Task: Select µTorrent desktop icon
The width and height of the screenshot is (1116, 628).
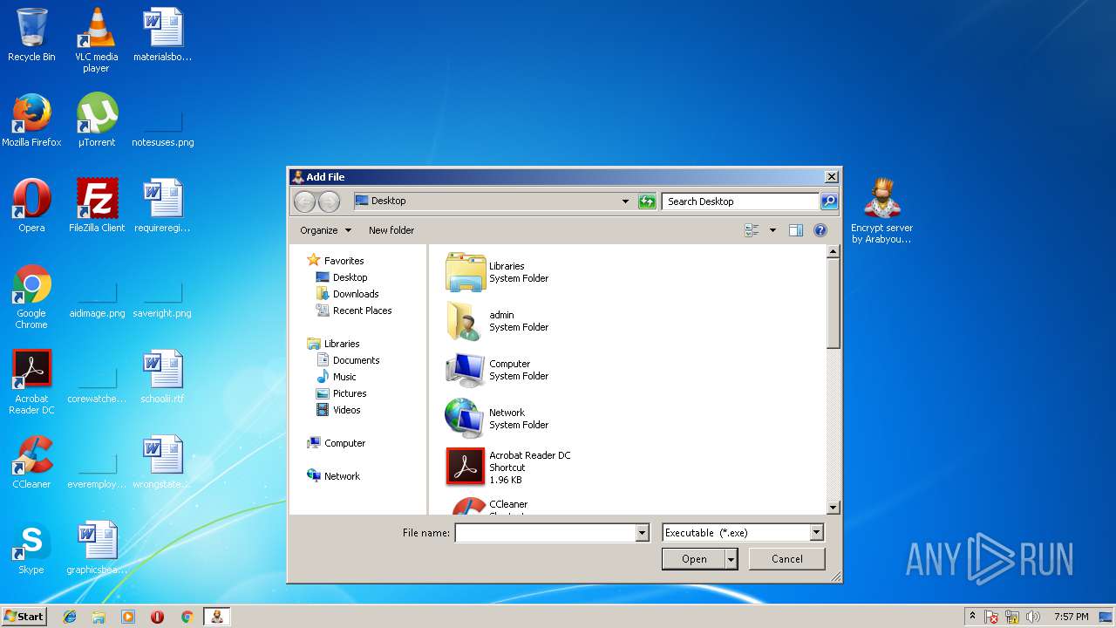Action: click(x=97, y=120)
